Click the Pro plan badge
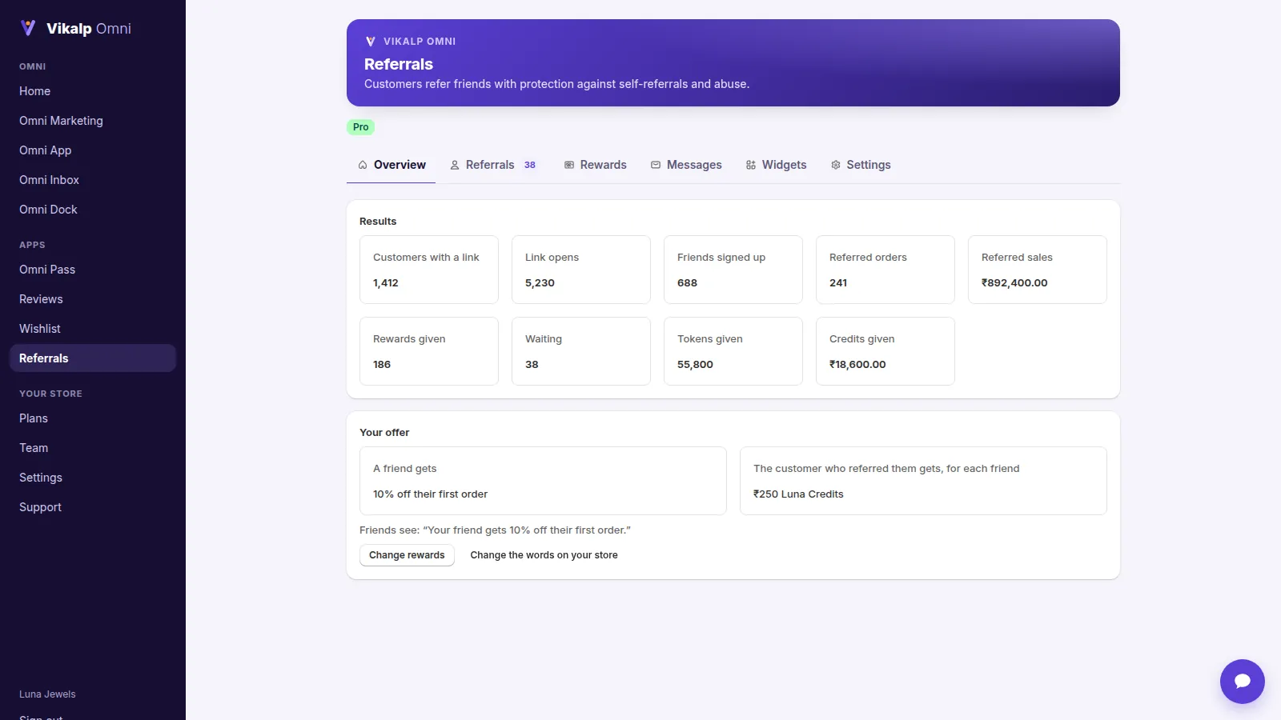The width and height of the screenshot is (1281, 720). [360, 127]
